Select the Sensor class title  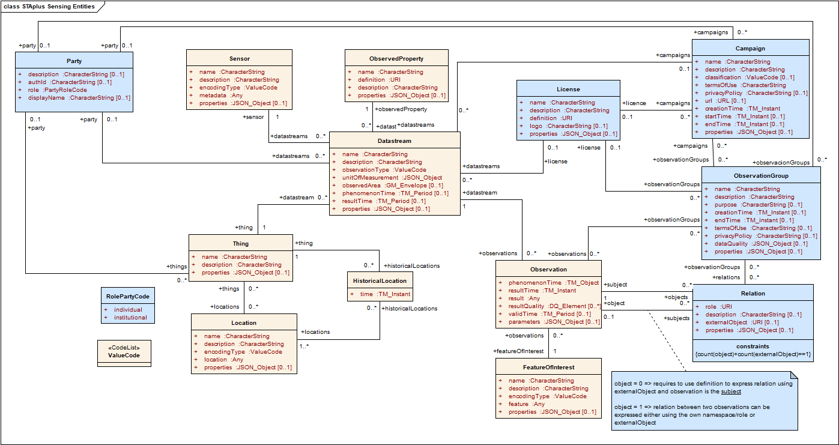pos(240,59)
